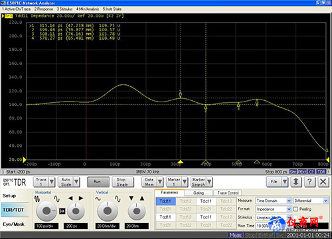Click the up-down expand arrows icon
Image resolution: width=332 pixels, height=239 pixels.
(x=295, y=182)
